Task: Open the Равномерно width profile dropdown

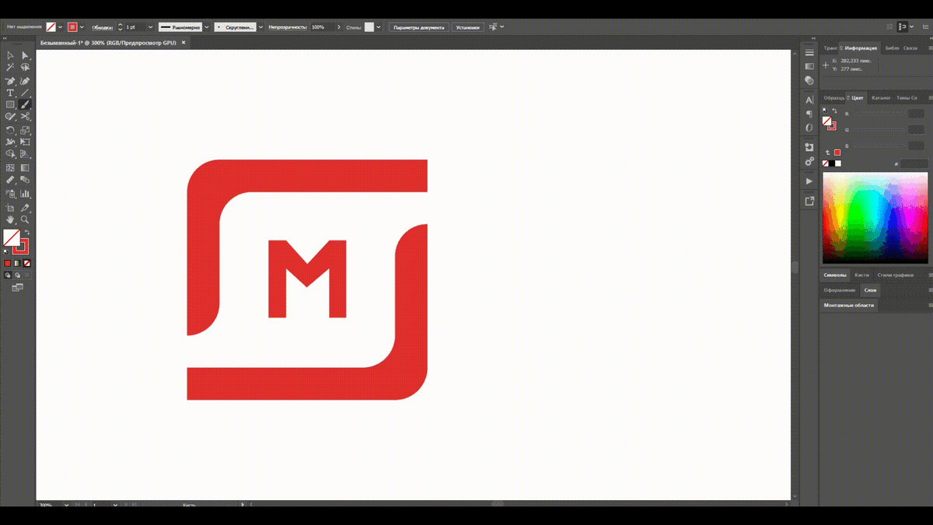Action: pos(207,26)
